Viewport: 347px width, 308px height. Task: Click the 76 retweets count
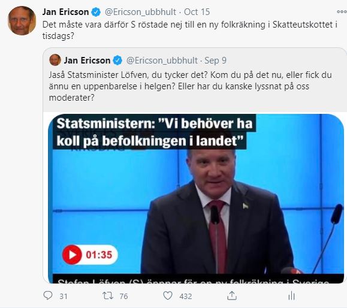(123, 296)
